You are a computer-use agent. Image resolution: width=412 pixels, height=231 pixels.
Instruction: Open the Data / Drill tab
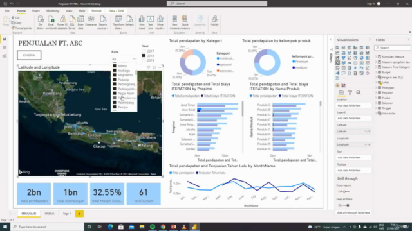point(116,11)
